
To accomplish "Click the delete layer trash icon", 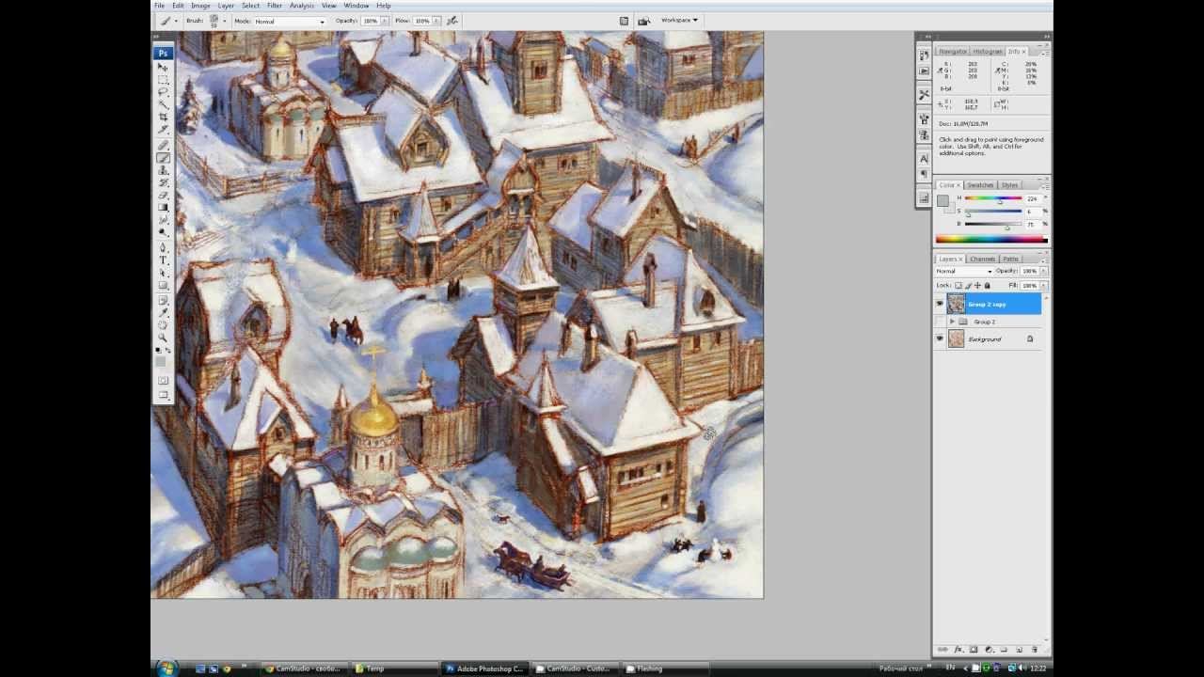I will click(x=1035, y=650).
